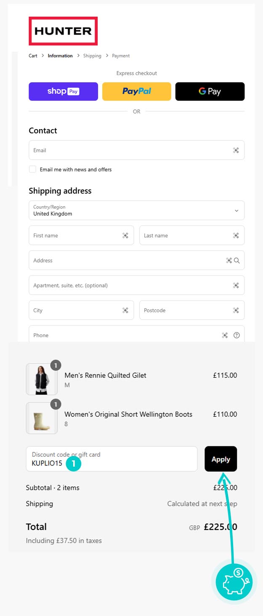Choose the Google Pay express button

pyautogui.click(x=210, y=92)
